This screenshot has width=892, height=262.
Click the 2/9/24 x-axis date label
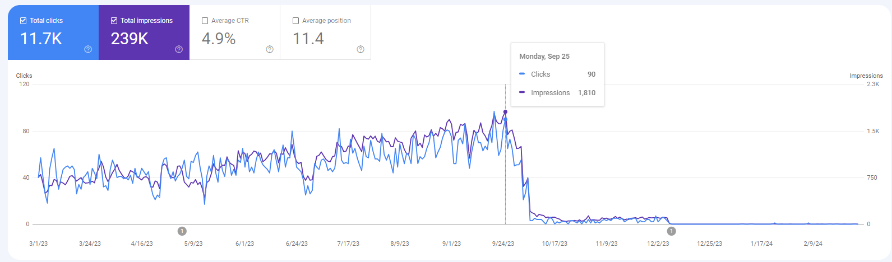[813, 244]
